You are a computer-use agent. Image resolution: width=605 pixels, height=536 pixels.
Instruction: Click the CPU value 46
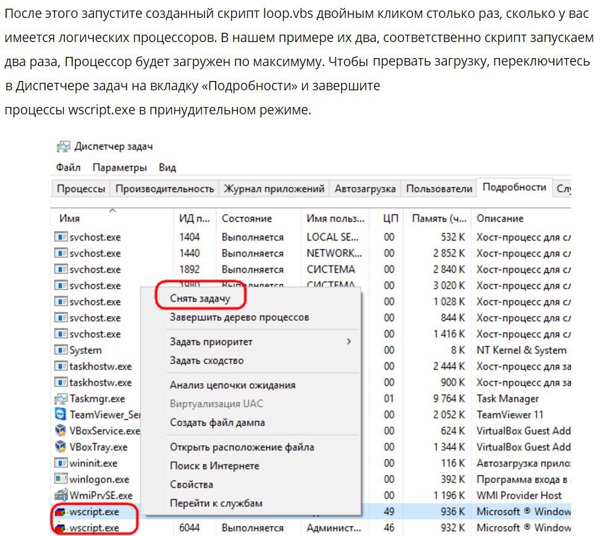(x=389, y=528)
